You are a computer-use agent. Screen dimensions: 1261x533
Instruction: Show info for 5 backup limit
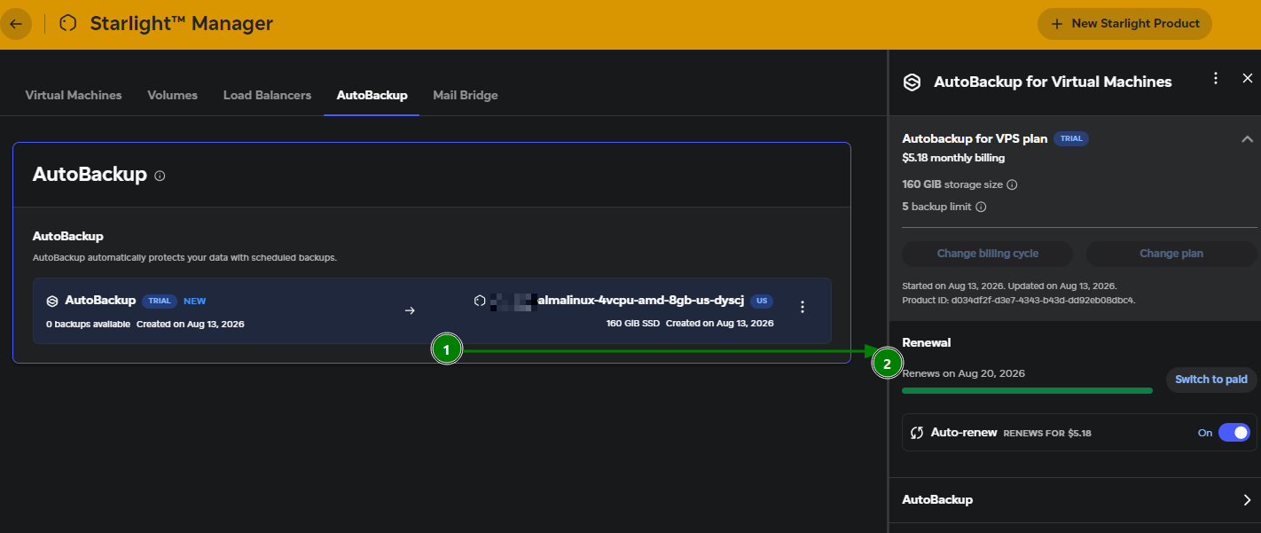981,208
